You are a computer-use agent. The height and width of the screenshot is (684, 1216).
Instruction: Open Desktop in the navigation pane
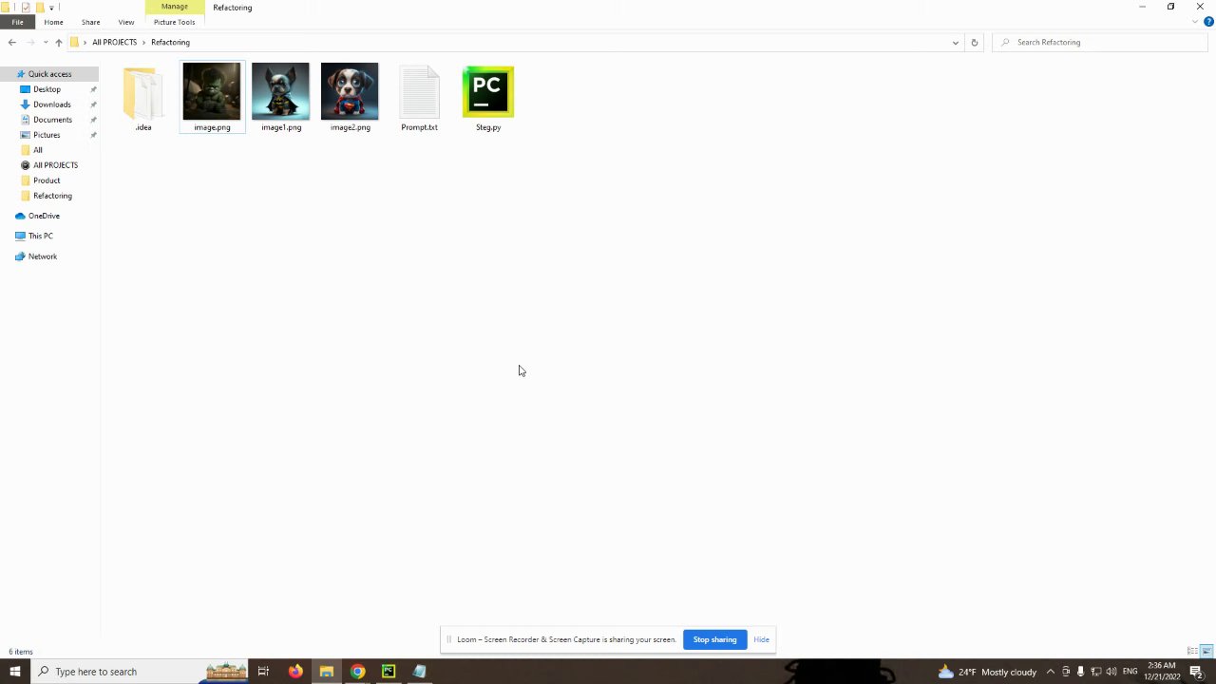coord(47,89)
